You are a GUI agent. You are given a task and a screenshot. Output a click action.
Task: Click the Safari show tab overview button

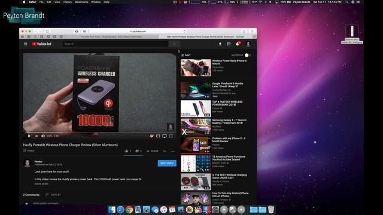(x=252, y=32)
